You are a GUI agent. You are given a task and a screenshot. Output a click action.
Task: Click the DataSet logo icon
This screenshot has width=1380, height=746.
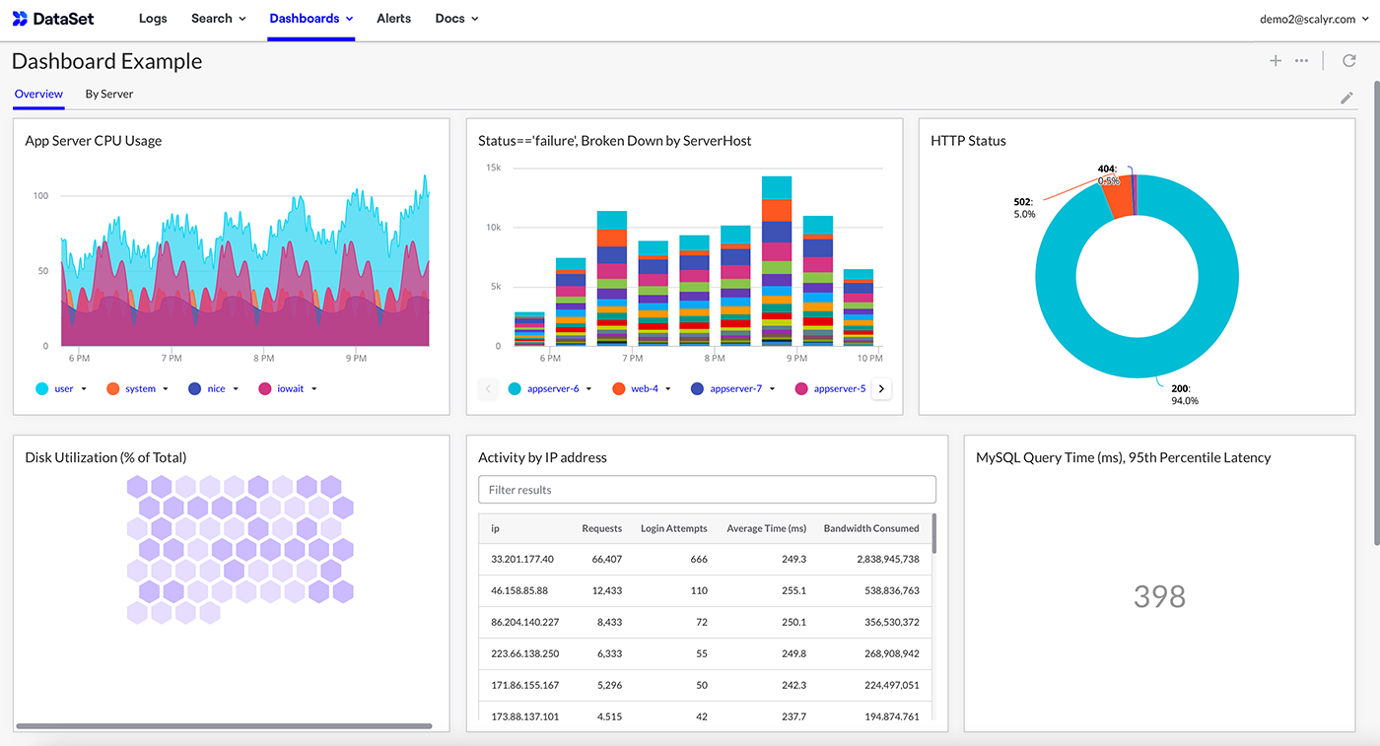pyautogui.click(x=20, y=19)
